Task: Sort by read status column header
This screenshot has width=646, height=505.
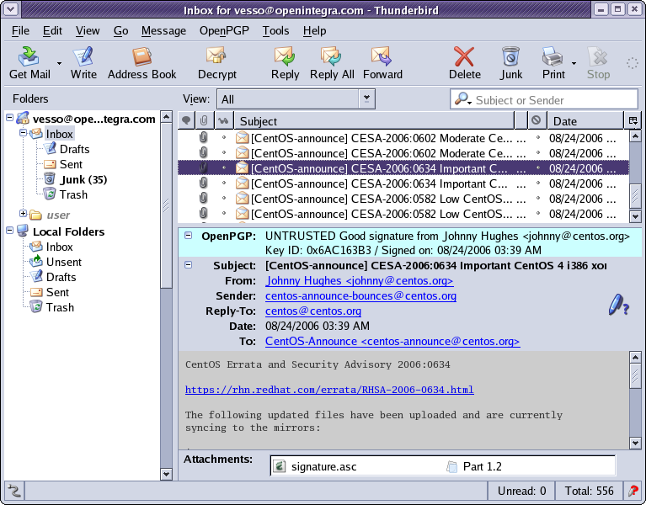Action: click(223, 120)
